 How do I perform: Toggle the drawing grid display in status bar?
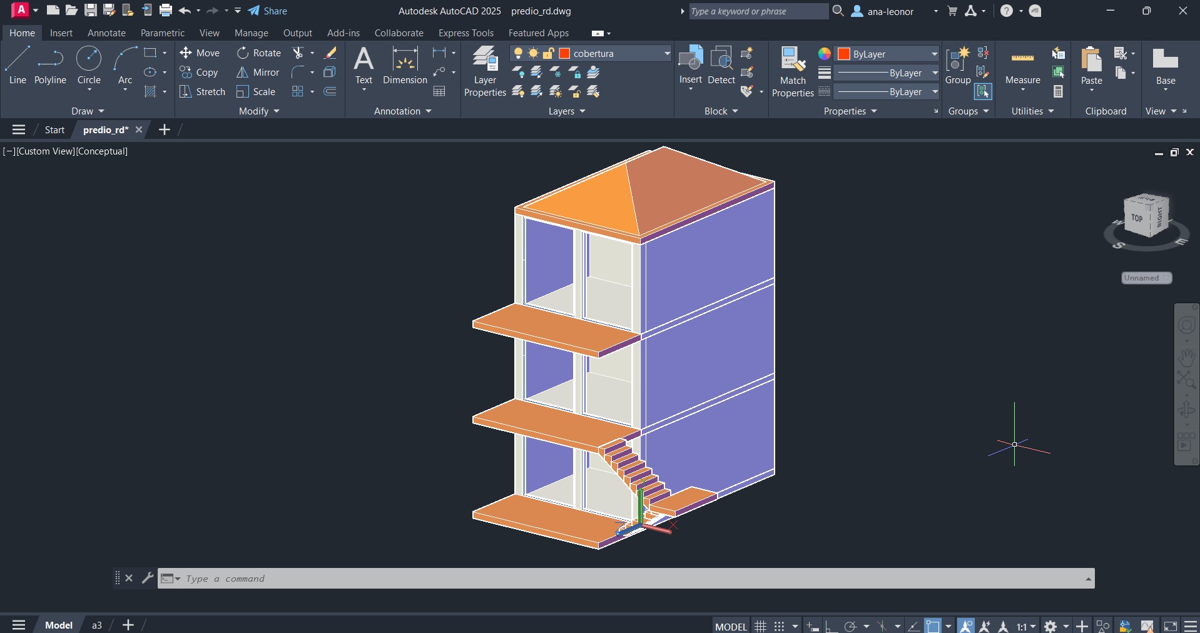pyautogui.click(x=760, y=626)
